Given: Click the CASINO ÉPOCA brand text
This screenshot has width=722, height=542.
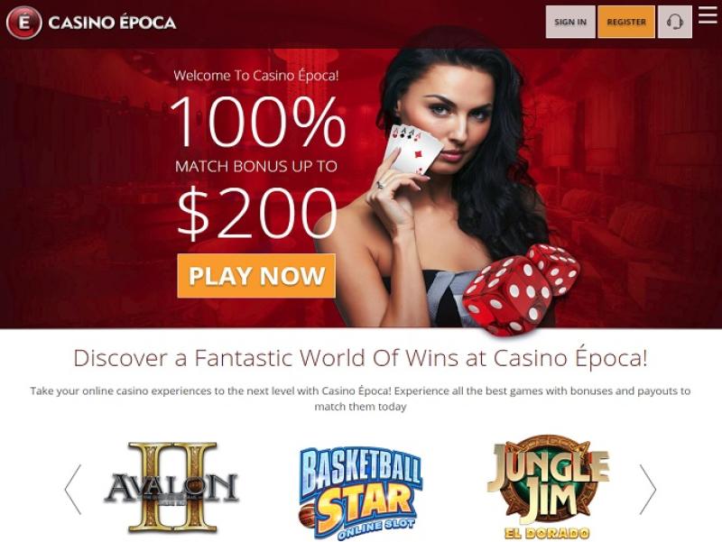Looking at the screenshot, I should (112, 23).
